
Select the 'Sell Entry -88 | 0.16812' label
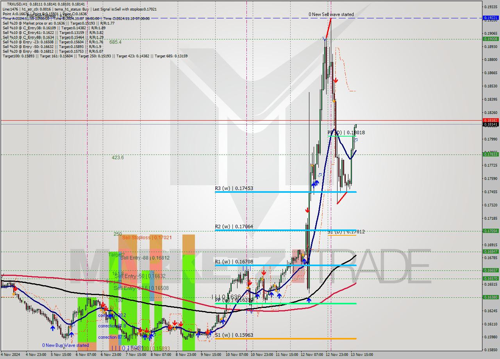(x=145, y=258)
